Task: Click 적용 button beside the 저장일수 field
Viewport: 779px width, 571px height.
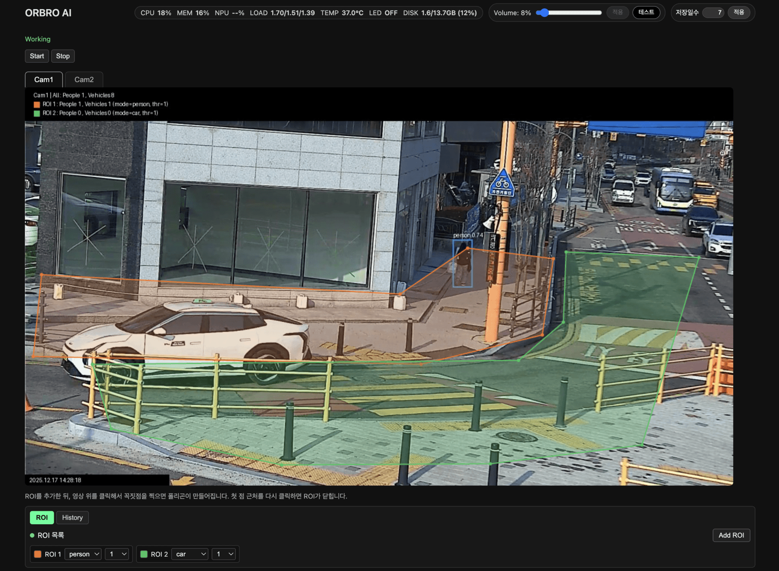Action: point(738,13)
